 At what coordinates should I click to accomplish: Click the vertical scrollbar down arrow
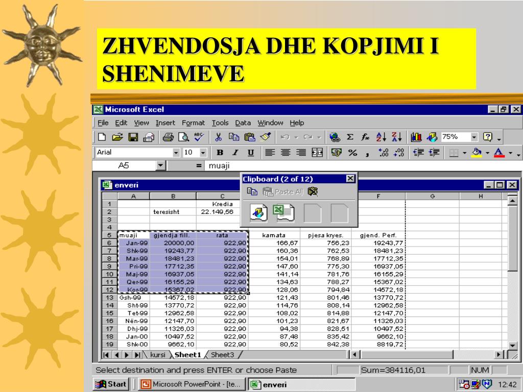tap(512, 346)
